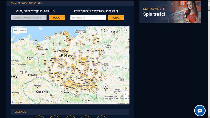
Task: Click the Prague city label on map
Action: tap(37, 85)
